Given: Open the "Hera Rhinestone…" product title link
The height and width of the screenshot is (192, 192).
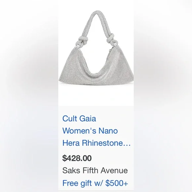Looking at the screenshot, I should pyautogui.click(x=96, y=143).
